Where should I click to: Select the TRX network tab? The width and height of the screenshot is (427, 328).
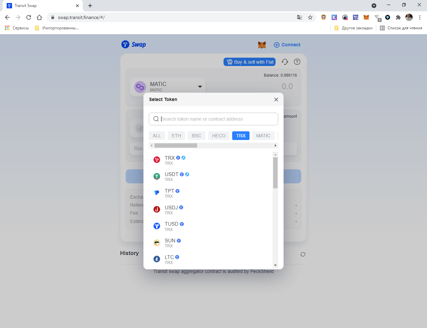point(241,136)
